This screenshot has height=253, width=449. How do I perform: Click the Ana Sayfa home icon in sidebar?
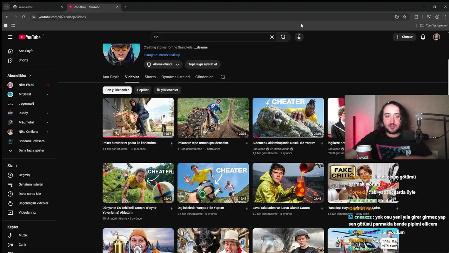pos(11,51)
